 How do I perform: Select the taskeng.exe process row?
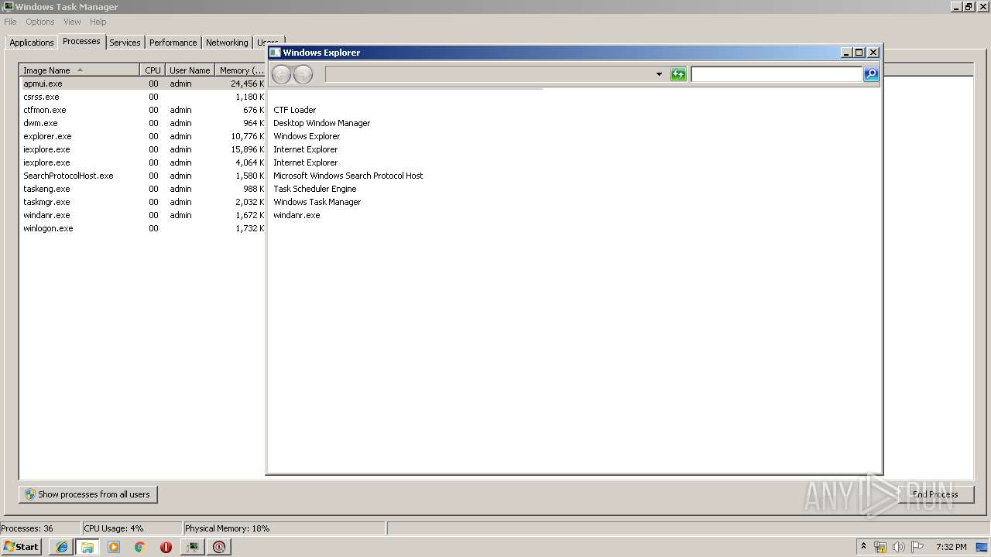tap(142, 189)
